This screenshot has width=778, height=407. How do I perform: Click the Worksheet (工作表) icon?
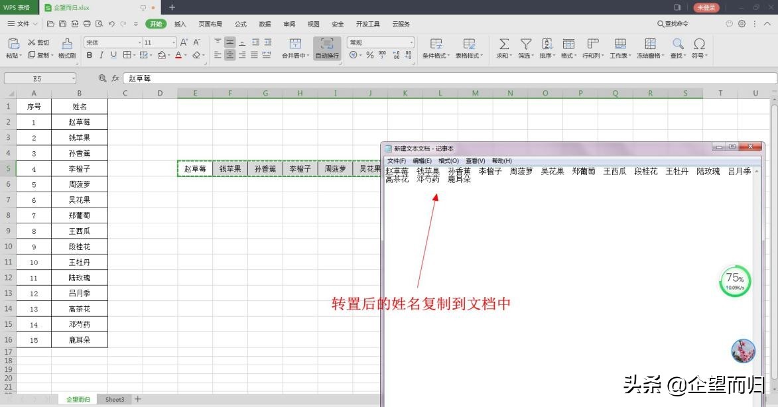click(620, 44)
